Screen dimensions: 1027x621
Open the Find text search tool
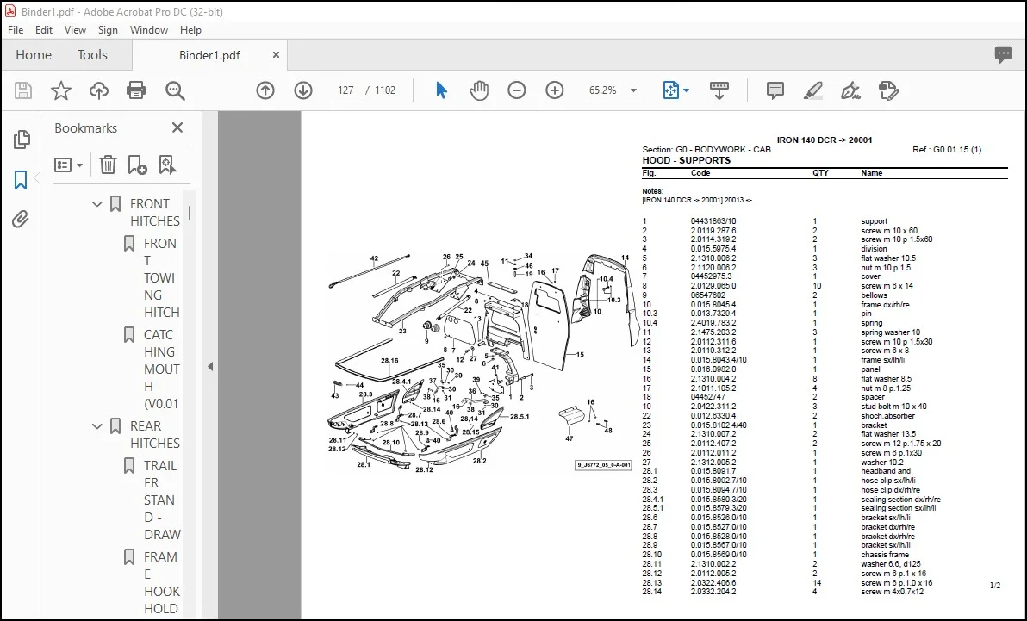click(175, 90)
